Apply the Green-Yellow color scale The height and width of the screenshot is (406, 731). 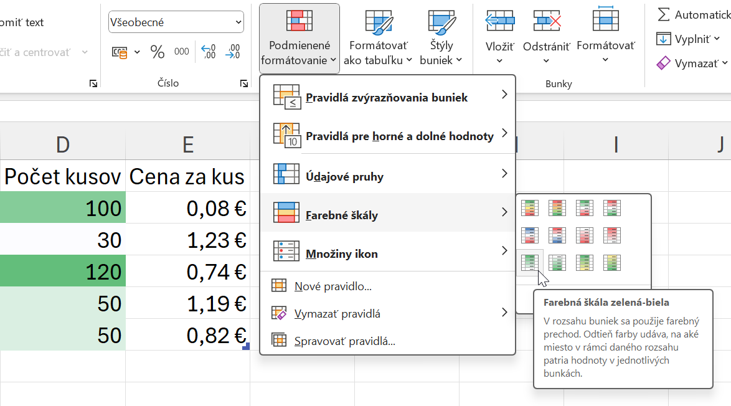tap(585, 263)
